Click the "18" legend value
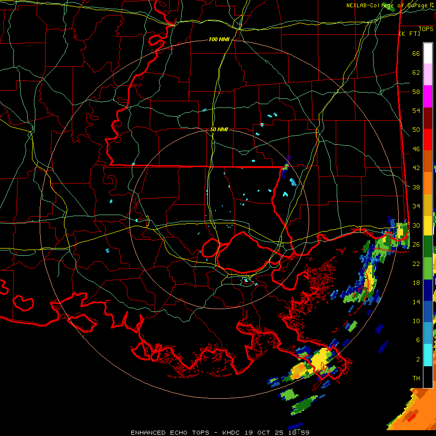The image size is (436, 436). tap(416, 283)
